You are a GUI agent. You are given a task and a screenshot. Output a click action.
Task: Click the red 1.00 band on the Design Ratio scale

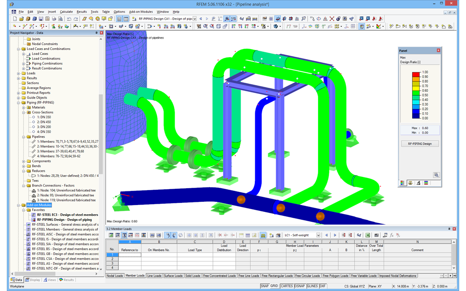pyautogui.click(x=415, y=74)
